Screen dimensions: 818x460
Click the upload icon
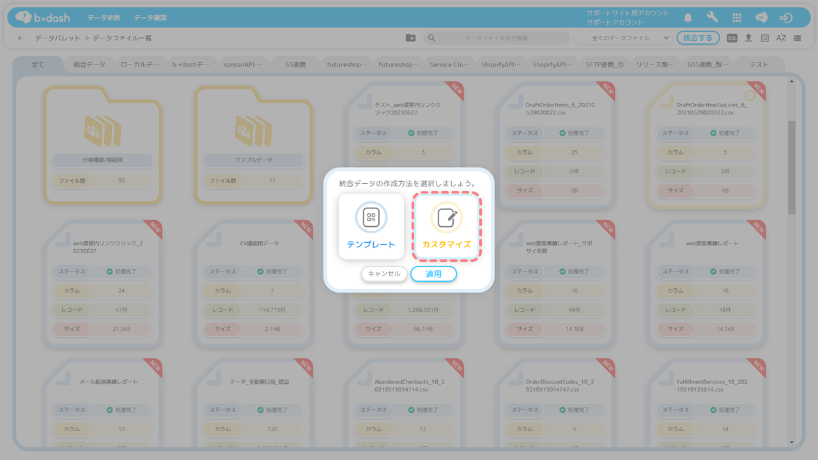tap(748, 38)
